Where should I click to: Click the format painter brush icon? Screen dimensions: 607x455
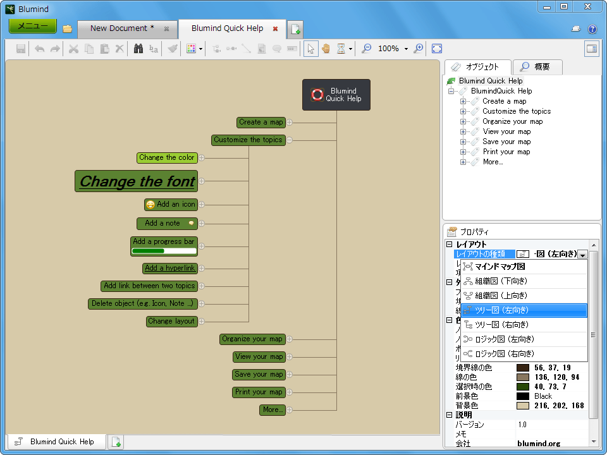(x=172, y=49)
